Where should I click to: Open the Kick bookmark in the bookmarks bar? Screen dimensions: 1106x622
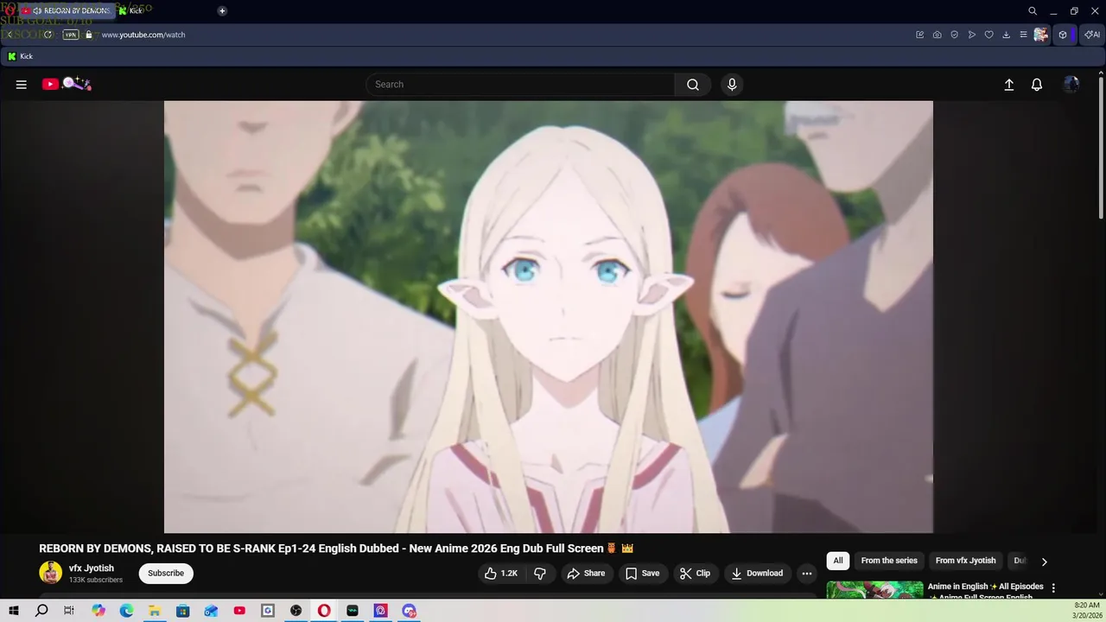21,56
